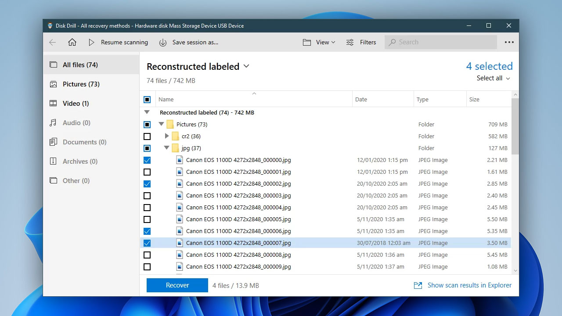The width and height of the screenshot is (562, 316).
Task: Click the Filters label
Action: 368,43
